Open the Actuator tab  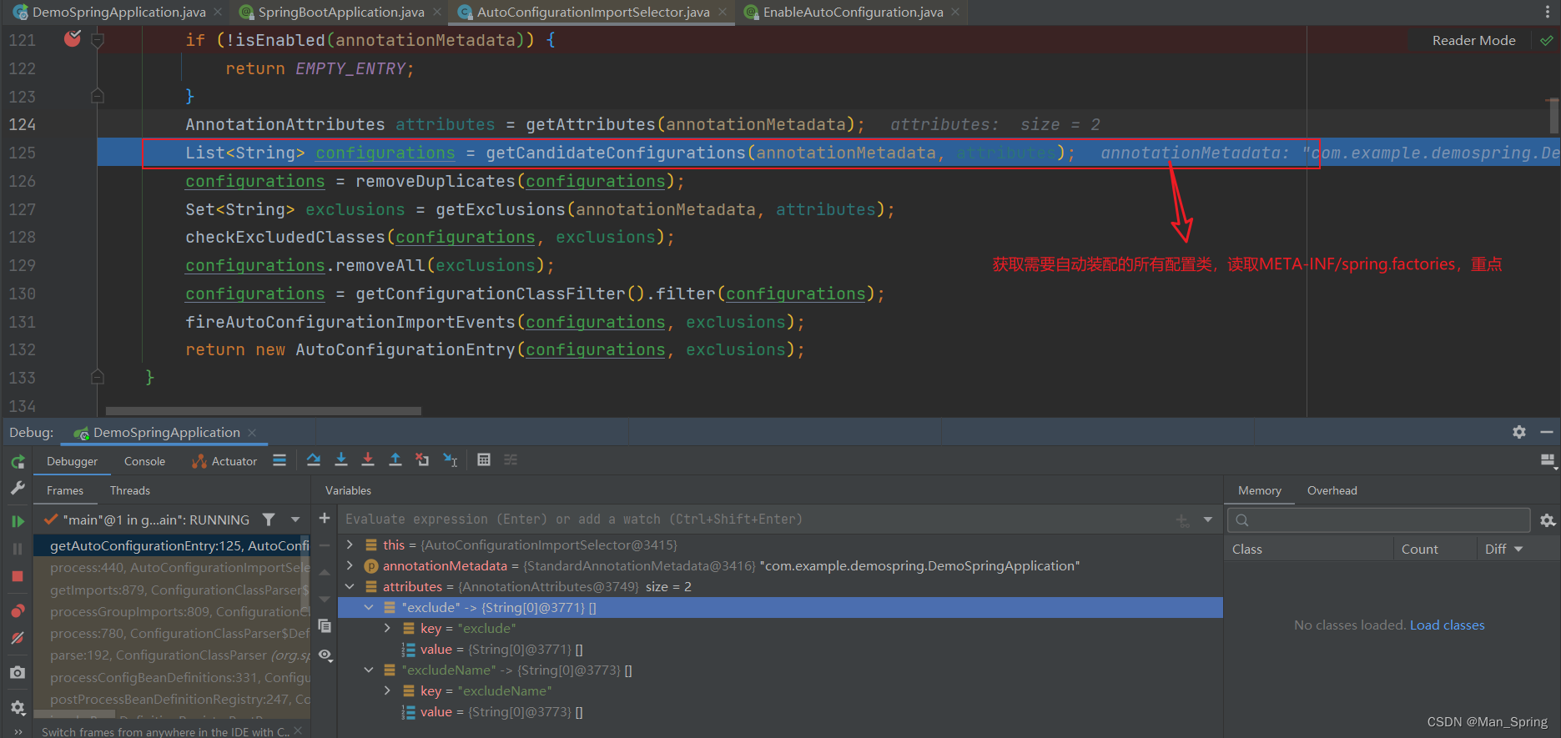coord(224,461)
